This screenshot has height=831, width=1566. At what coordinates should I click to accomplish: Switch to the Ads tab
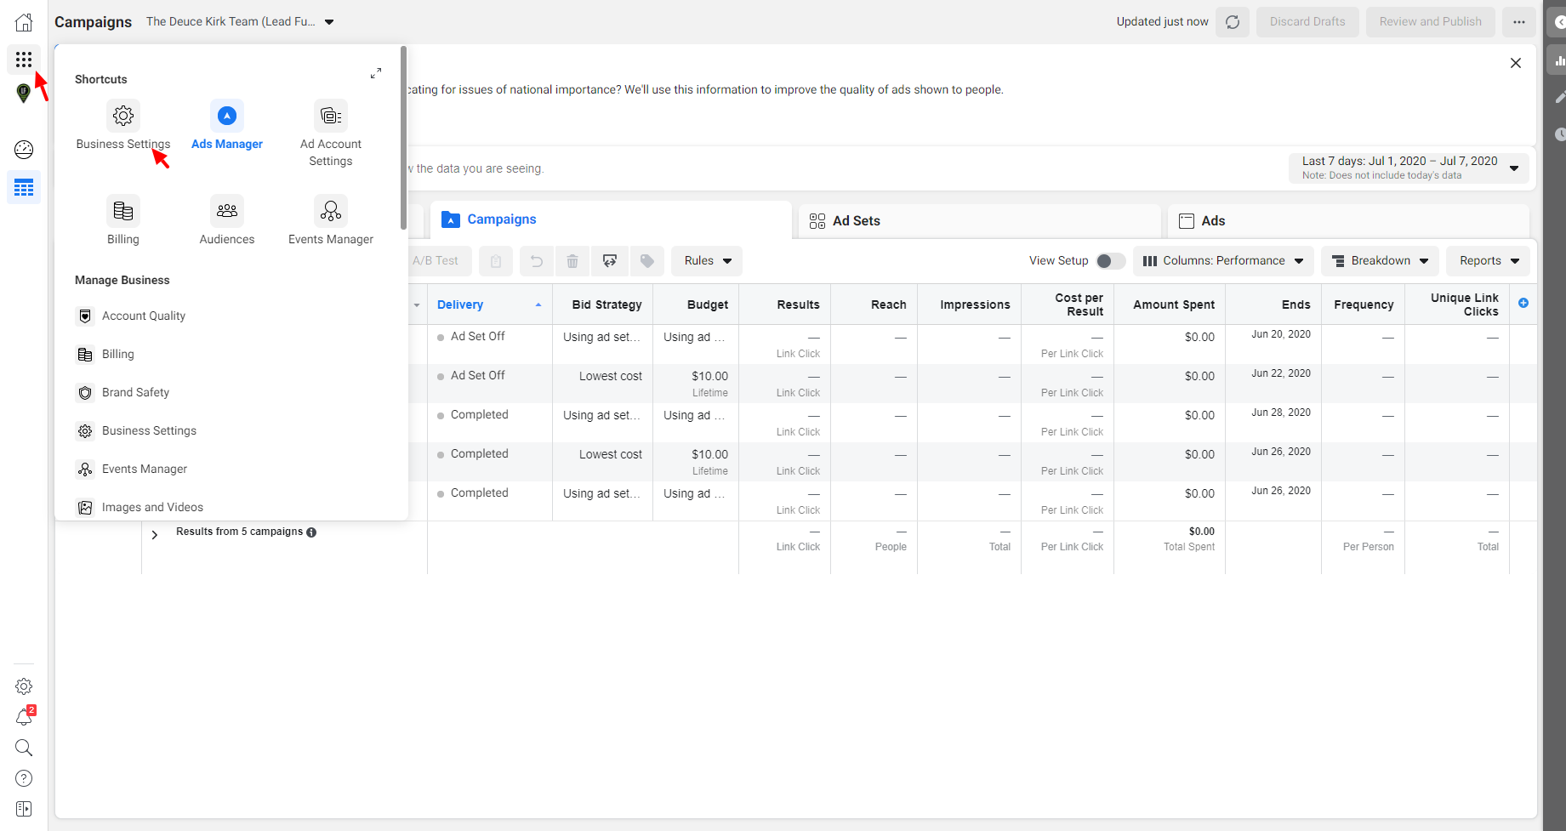[1348, 221]
